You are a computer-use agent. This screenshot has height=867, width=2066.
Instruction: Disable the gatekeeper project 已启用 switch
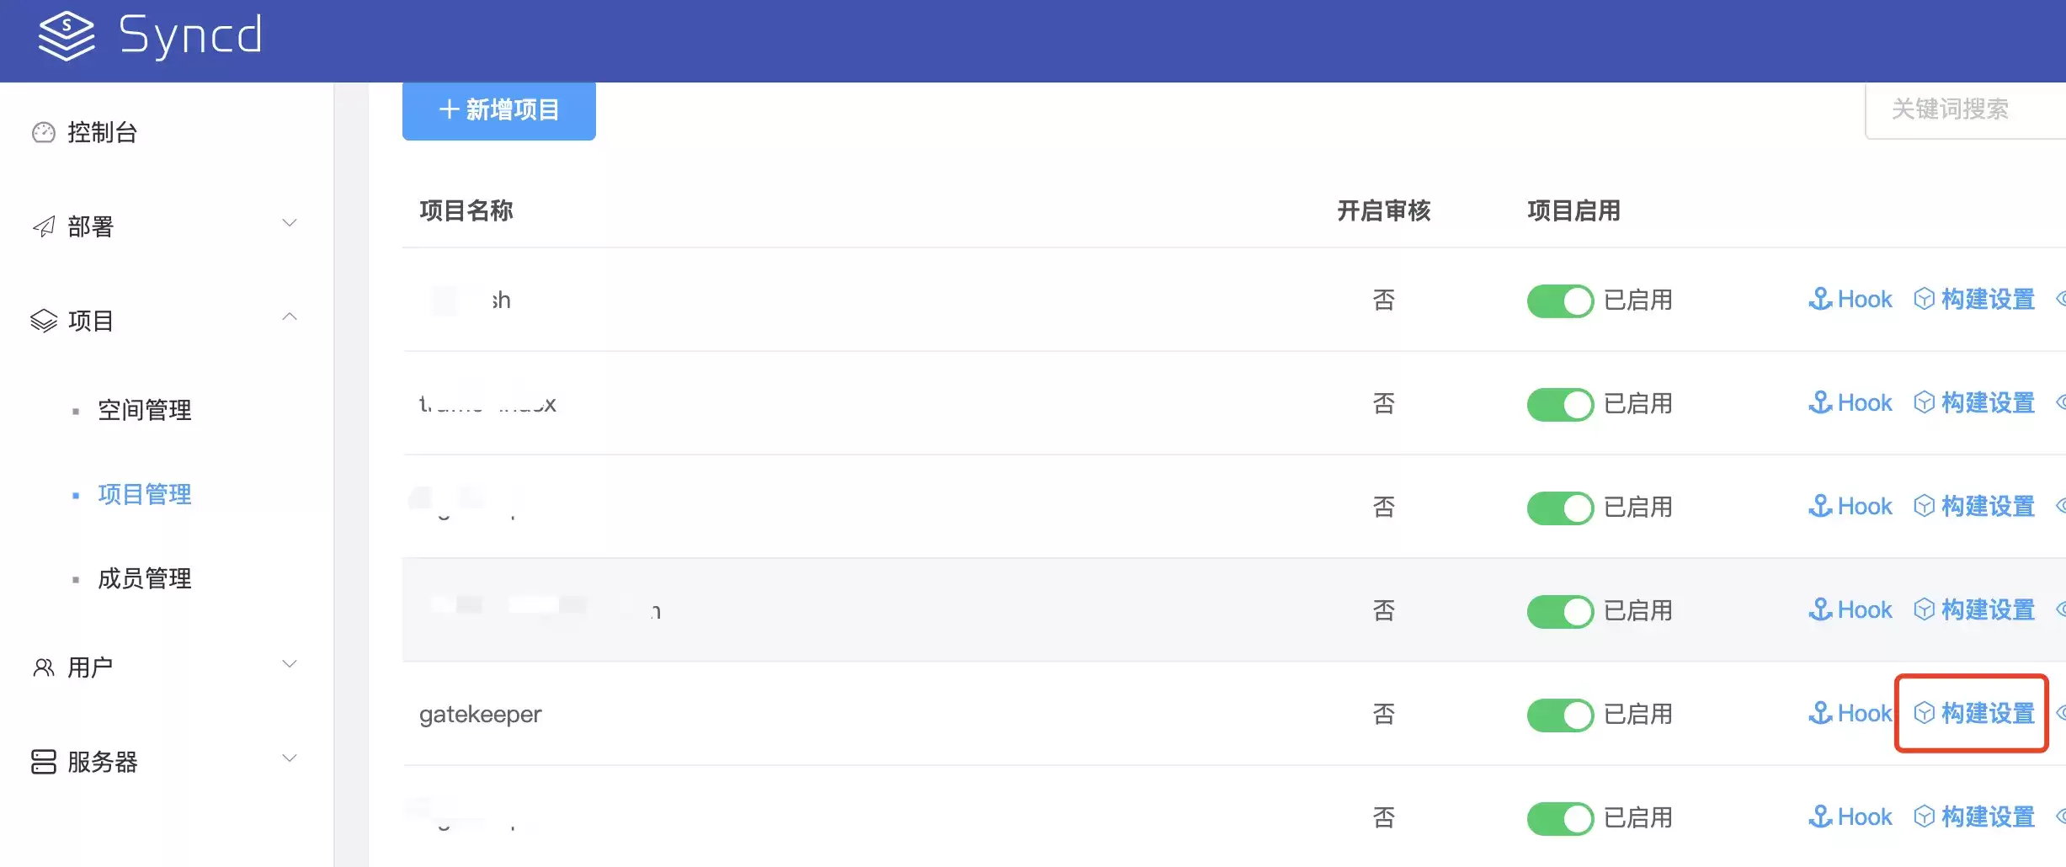[x=1560, y=715]
